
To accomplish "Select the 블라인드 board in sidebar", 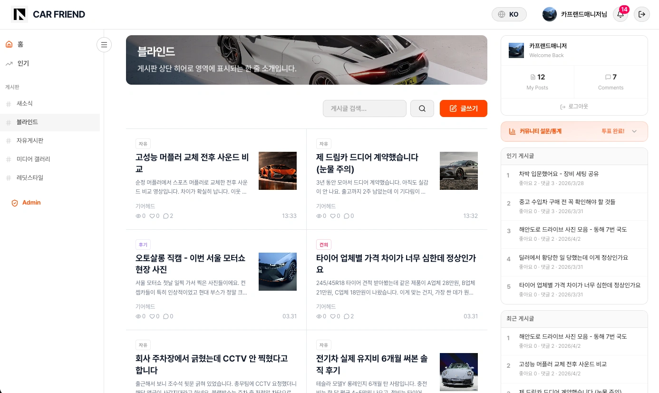I will pyautogui.click(x=50, y=122).
